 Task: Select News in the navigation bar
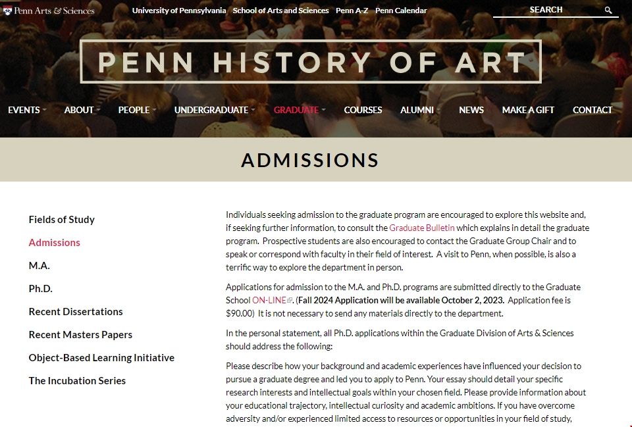pyautogui.click(x=471, y=110)
